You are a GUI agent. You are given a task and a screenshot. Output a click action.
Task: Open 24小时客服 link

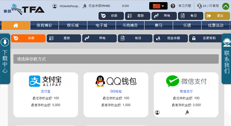(211, 6)
